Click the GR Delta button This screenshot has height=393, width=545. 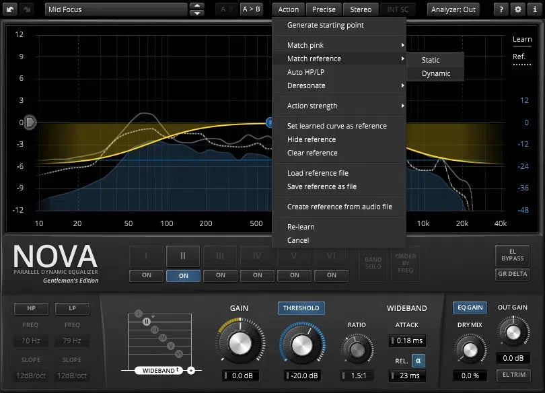pyautogui.click(x=511, y=275)
